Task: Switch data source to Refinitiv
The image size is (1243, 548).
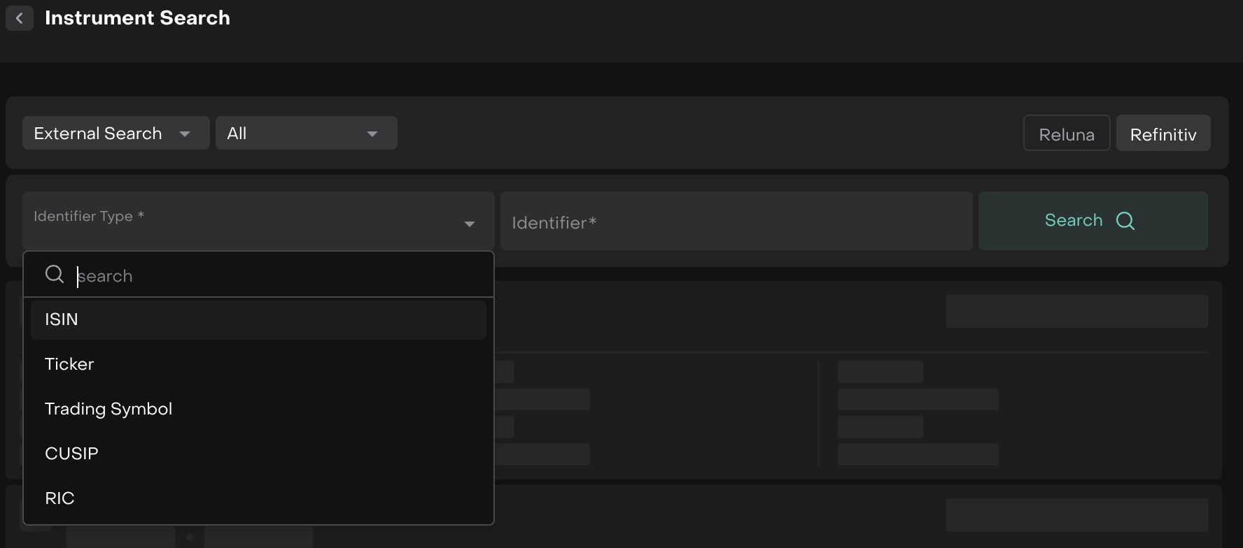Action: pyautogui.click(x=1163, y=134)
